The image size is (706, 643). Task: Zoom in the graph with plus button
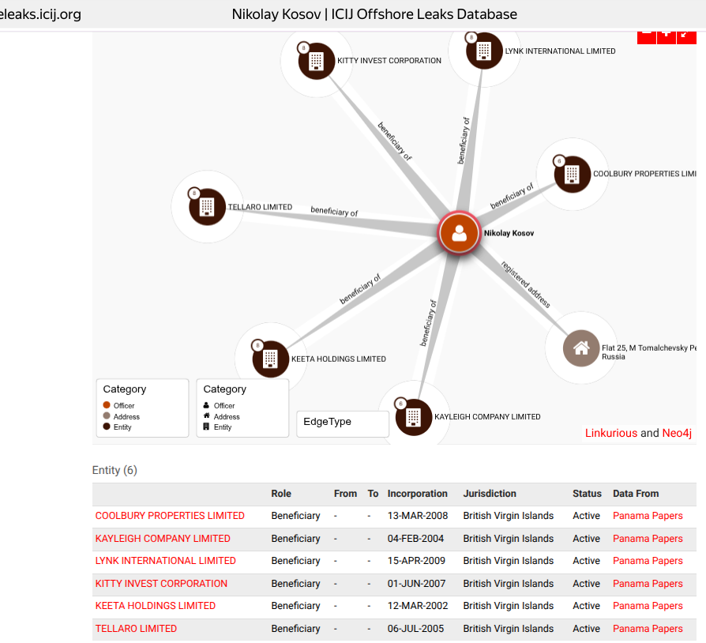coord(667,34)
